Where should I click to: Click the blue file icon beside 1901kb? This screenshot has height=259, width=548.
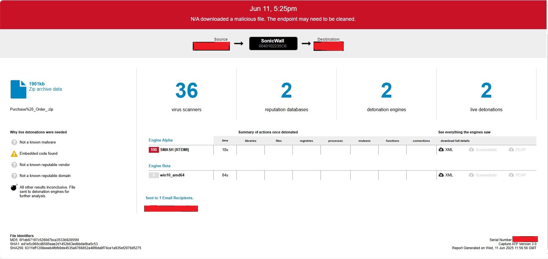point(18,89)
